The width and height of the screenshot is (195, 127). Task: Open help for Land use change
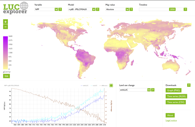(x=153, y=90)
